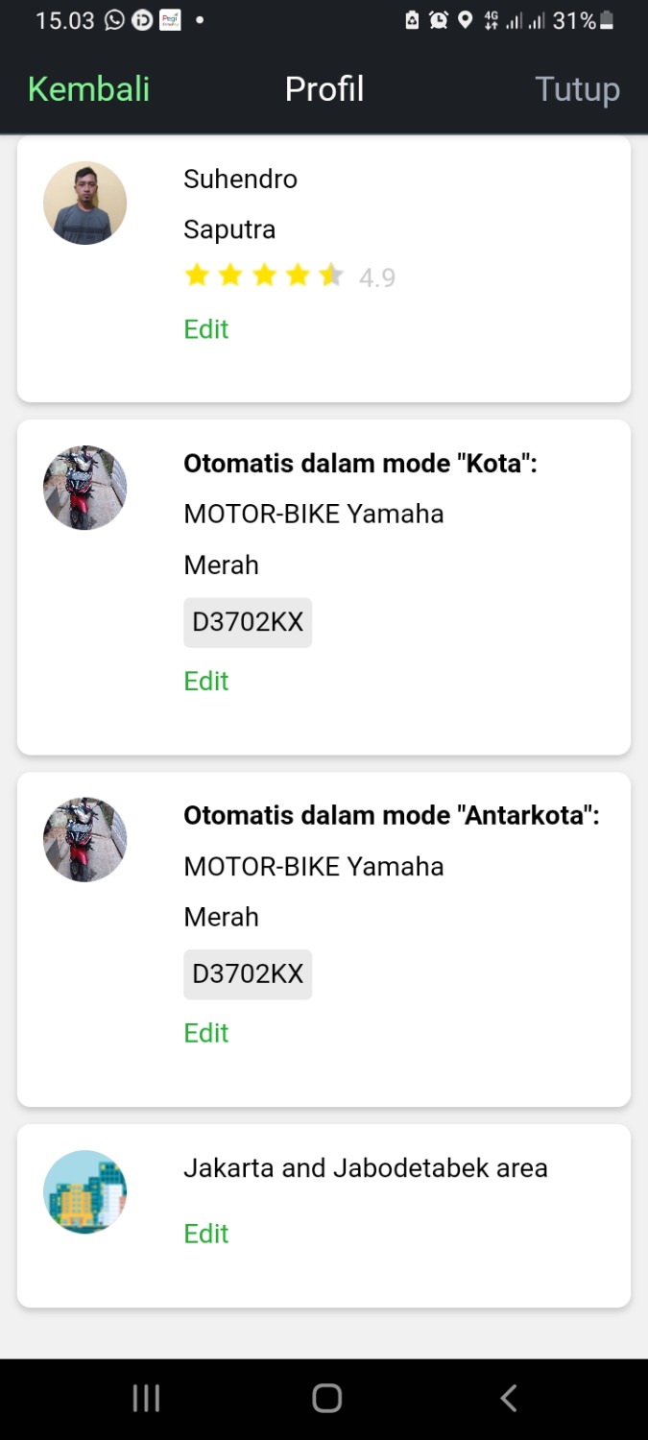Viewport: 648px width, 1440px height.
Task: Close the profile with Tutup
Action: [577, 89]
